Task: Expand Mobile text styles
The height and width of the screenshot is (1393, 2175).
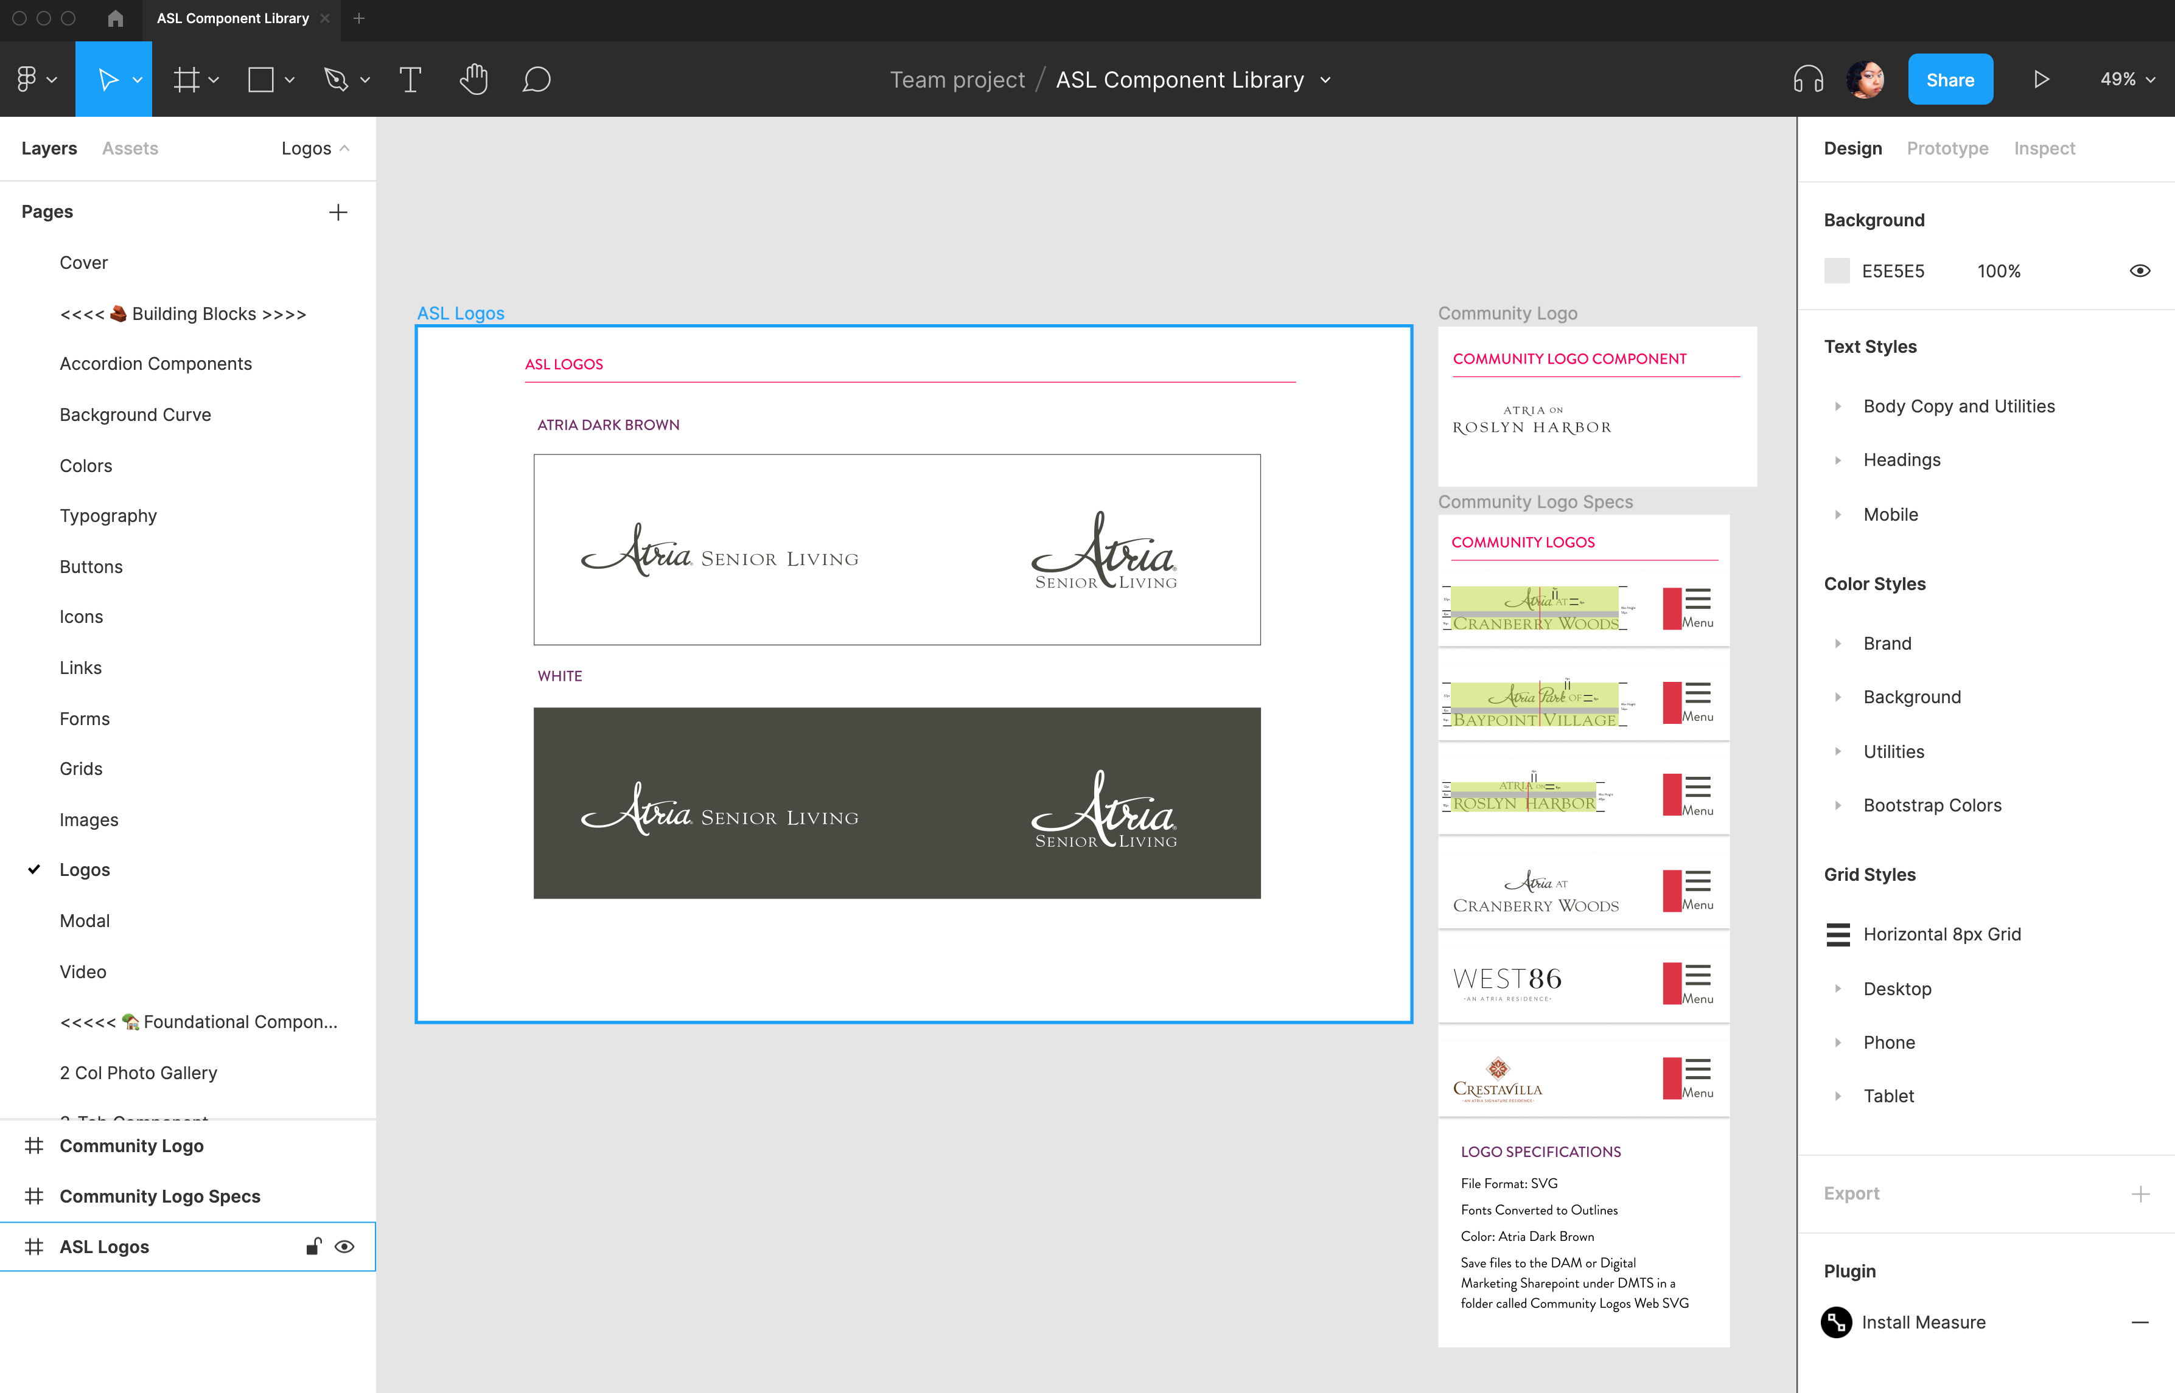Action: 1837,514
